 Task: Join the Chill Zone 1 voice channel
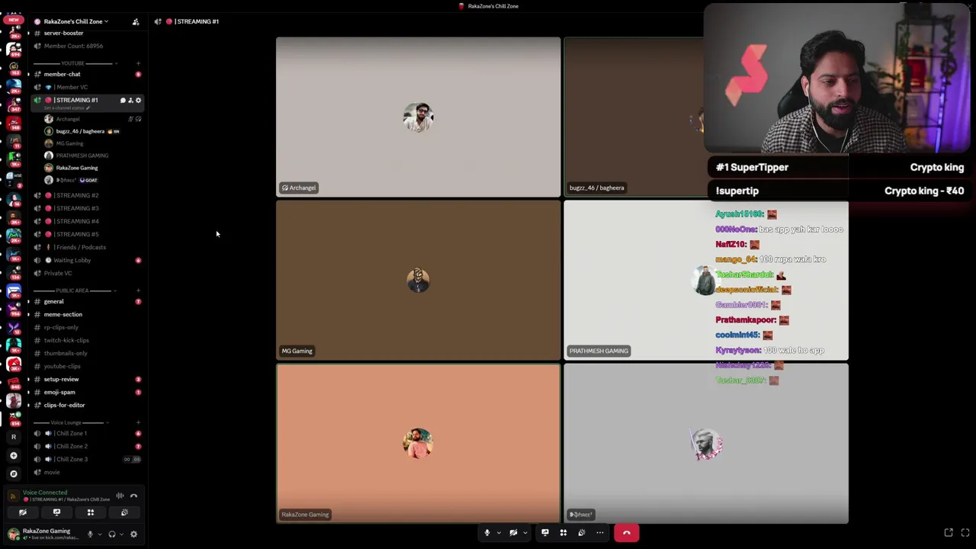pyautogui.click(x=70, y=433)
